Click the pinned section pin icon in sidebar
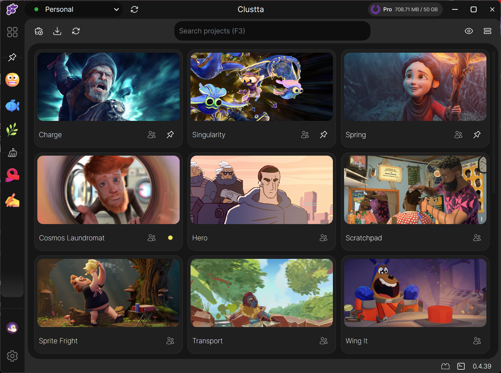The width and height of the screenshot is (501, 373). point(12,57)
